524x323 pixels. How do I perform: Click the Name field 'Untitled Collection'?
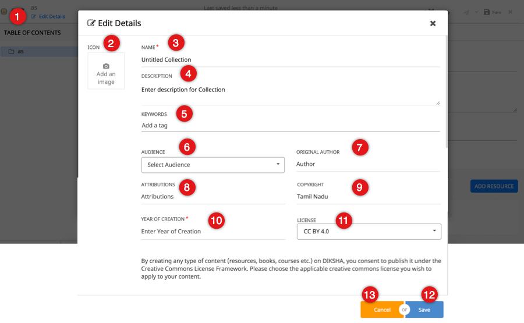coord(290,59)
